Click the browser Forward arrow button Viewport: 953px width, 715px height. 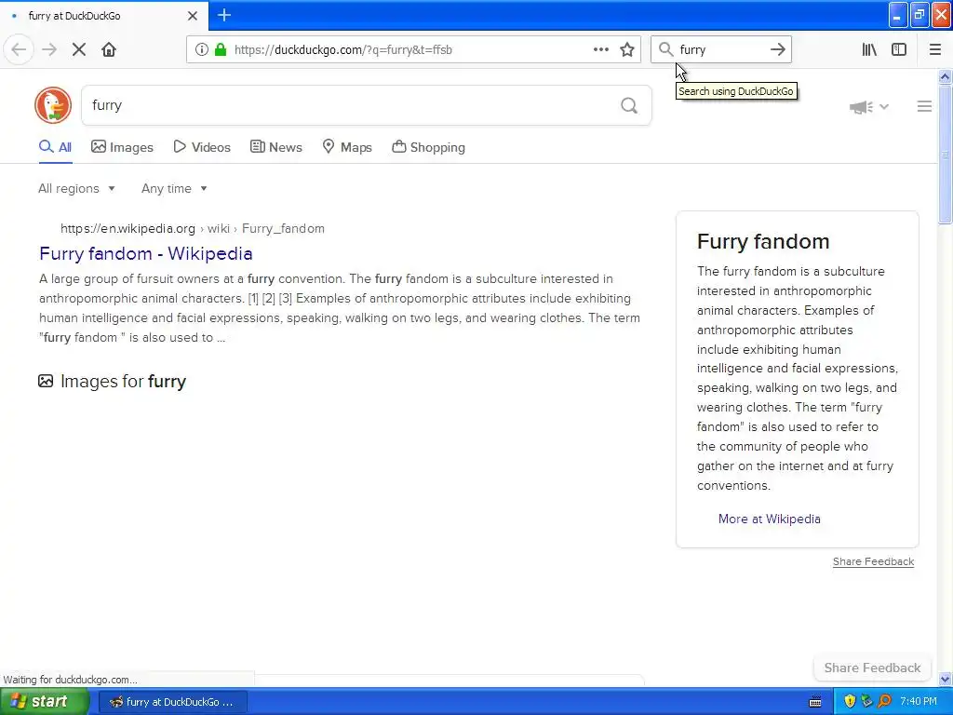[49, 49]
